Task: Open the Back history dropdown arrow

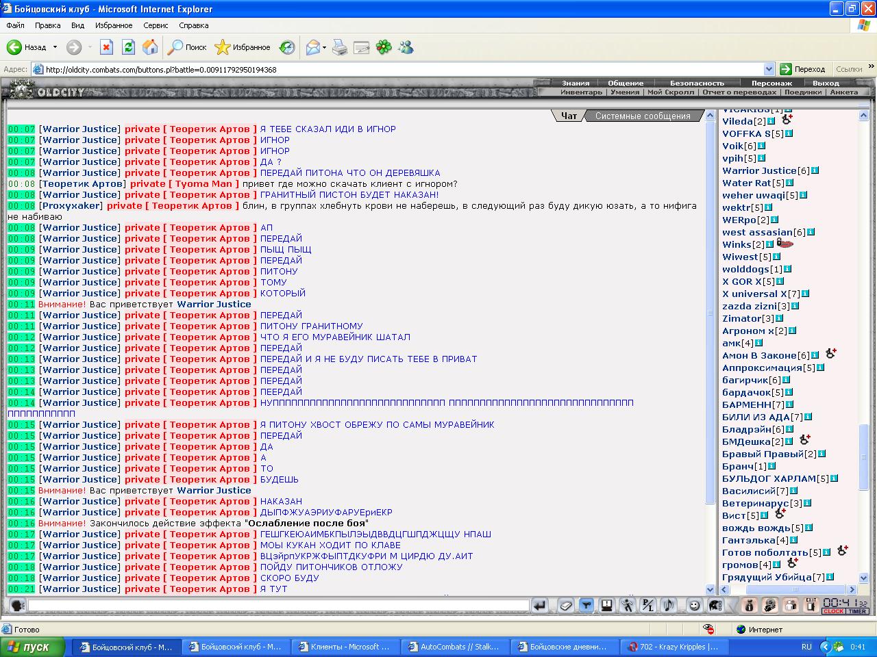Action: click(x=55, y=47)
